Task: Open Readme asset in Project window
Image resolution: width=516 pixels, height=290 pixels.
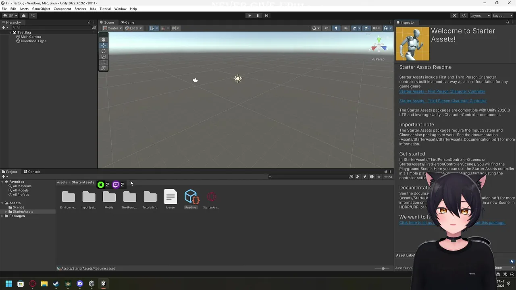Action: pos(191,199)
